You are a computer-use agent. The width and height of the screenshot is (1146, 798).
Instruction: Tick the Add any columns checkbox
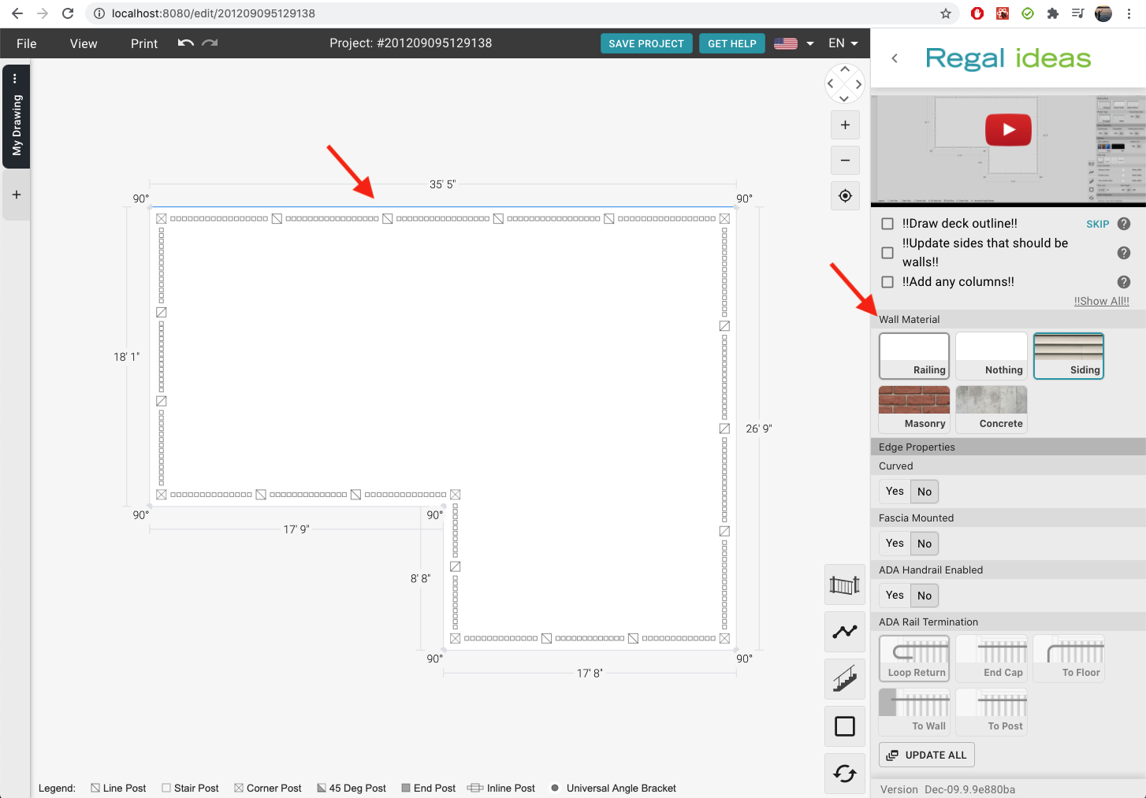click(x=887, y=282)
